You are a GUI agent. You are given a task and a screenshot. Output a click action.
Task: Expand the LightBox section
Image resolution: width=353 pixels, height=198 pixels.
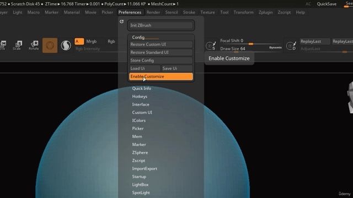[140, 185]
